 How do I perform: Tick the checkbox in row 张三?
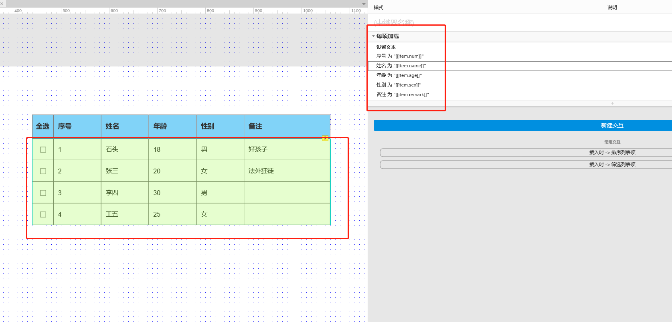pyautogui.click(x=43, y=171)
